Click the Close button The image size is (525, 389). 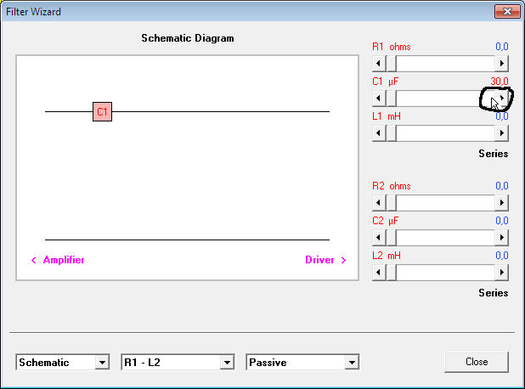click(x=477, y=362)
